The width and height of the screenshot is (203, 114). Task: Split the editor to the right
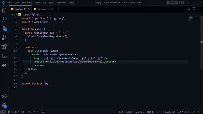(194, 9)
